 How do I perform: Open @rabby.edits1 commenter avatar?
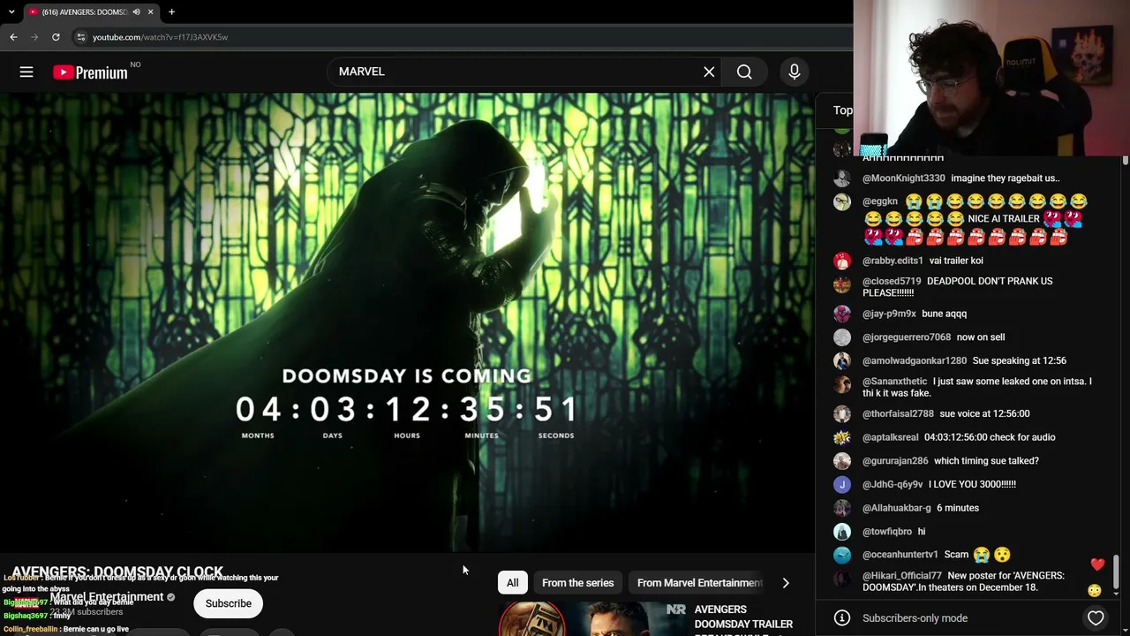[842, 261]
